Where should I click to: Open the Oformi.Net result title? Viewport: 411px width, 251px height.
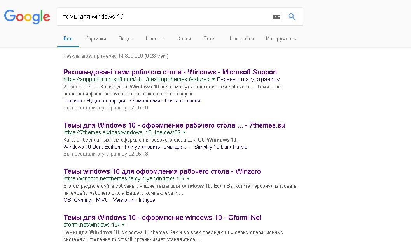coord(163,218)
